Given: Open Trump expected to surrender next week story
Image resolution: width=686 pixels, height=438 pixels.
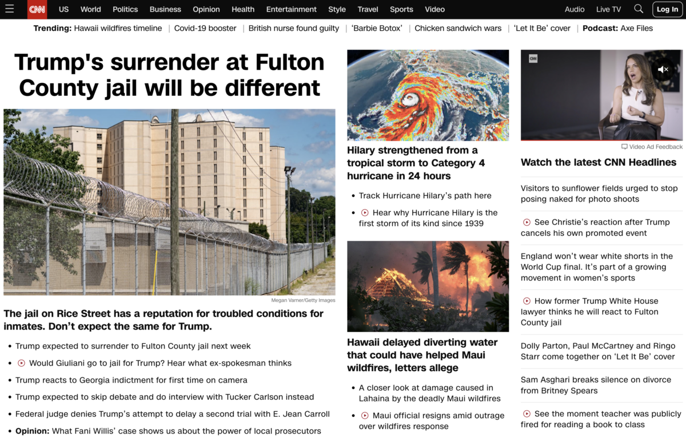Looking at the screenshot, I should 133,346.
